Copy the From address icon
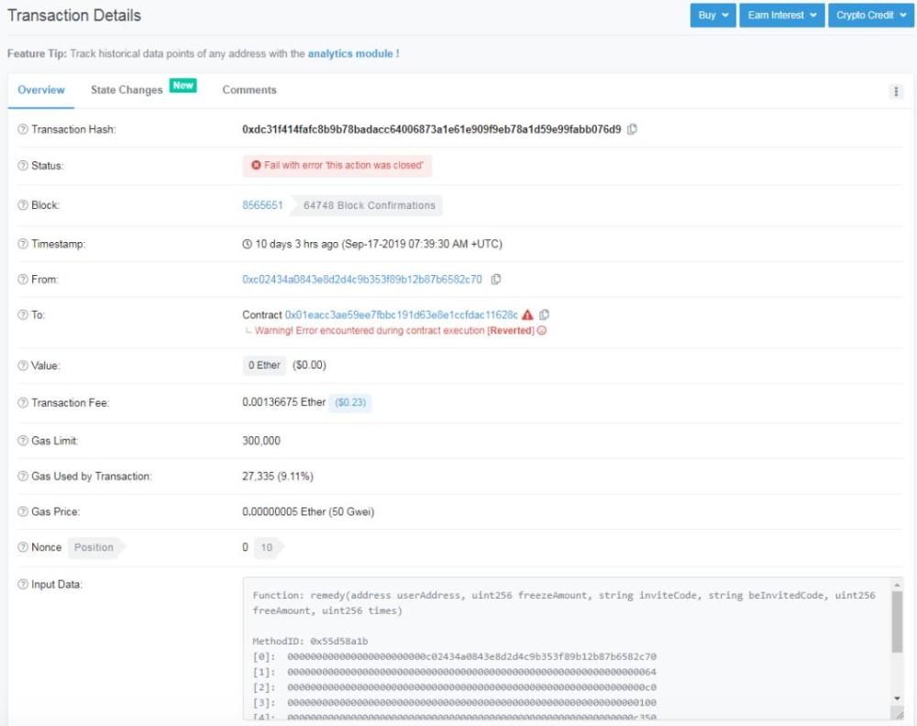Screen dimensions: 917x726 coord(496,280)
